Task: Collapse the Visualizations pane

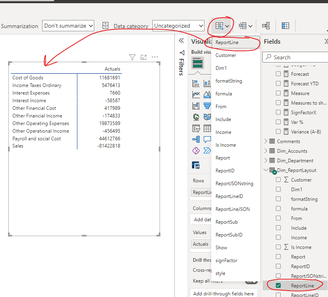Action: click(181, 40)
